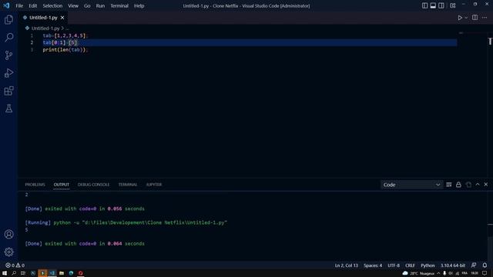Open the Edit menu
Image resolution: width=493 pixels, height=277 pixels.
(32, 5)
